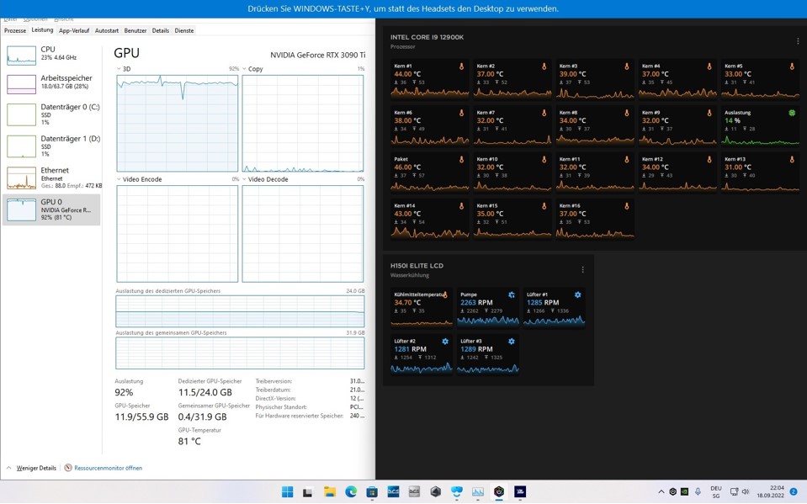Viewport: 807px width, 504px height.
Task: Click the thermometer icon on Kern #10
Action: 544,160
